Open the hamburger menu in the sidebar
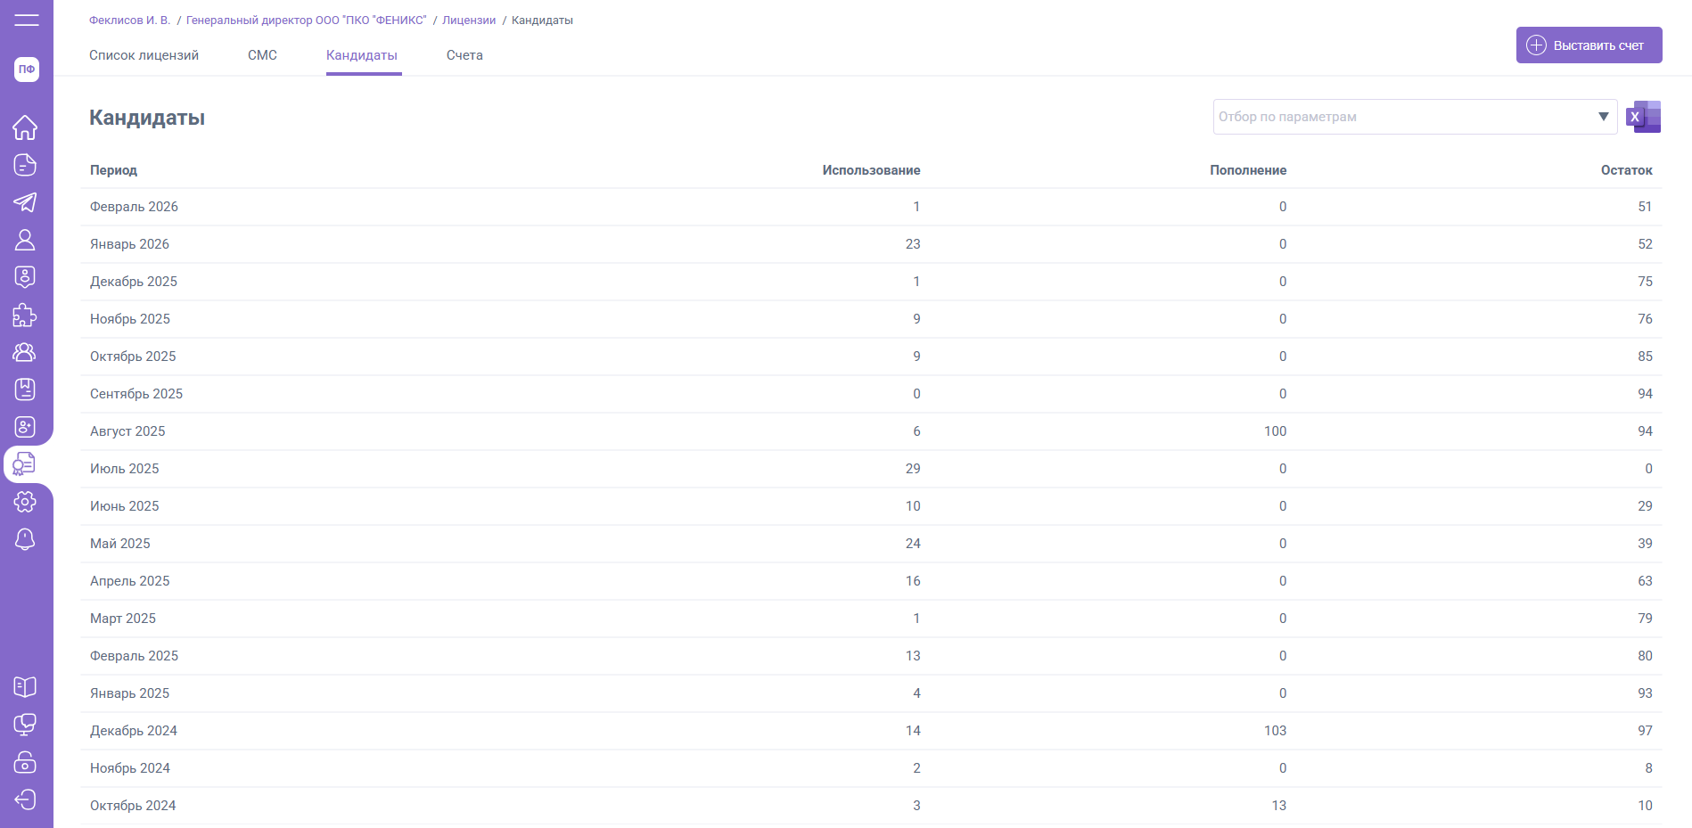 (27, 20)
